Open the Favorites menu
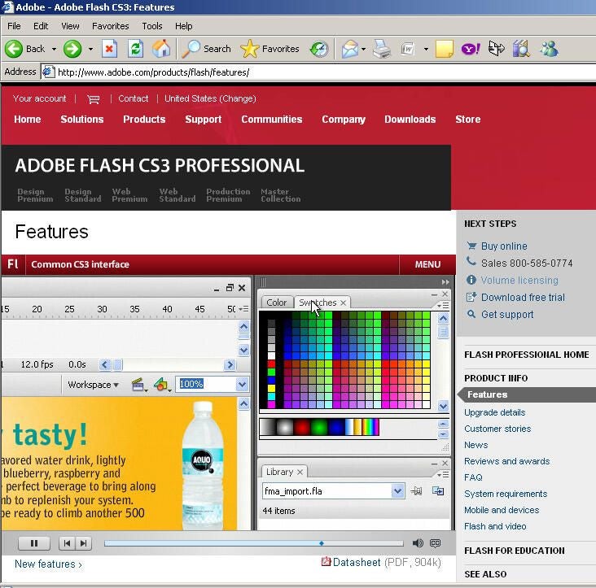The width and height of the screenshot is (596, 588). click(x=110, y=26)
